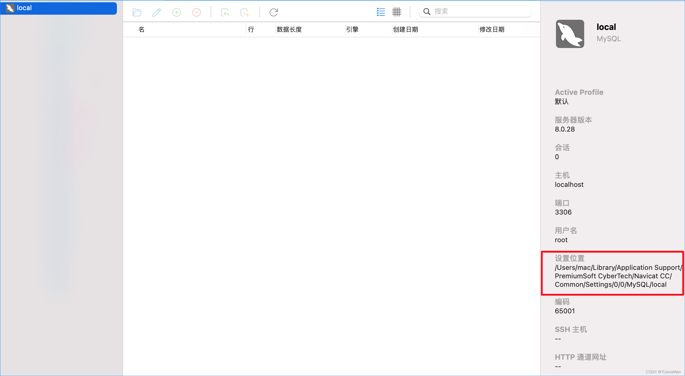Sort tables by the 名 column

(x=141, y=29)
